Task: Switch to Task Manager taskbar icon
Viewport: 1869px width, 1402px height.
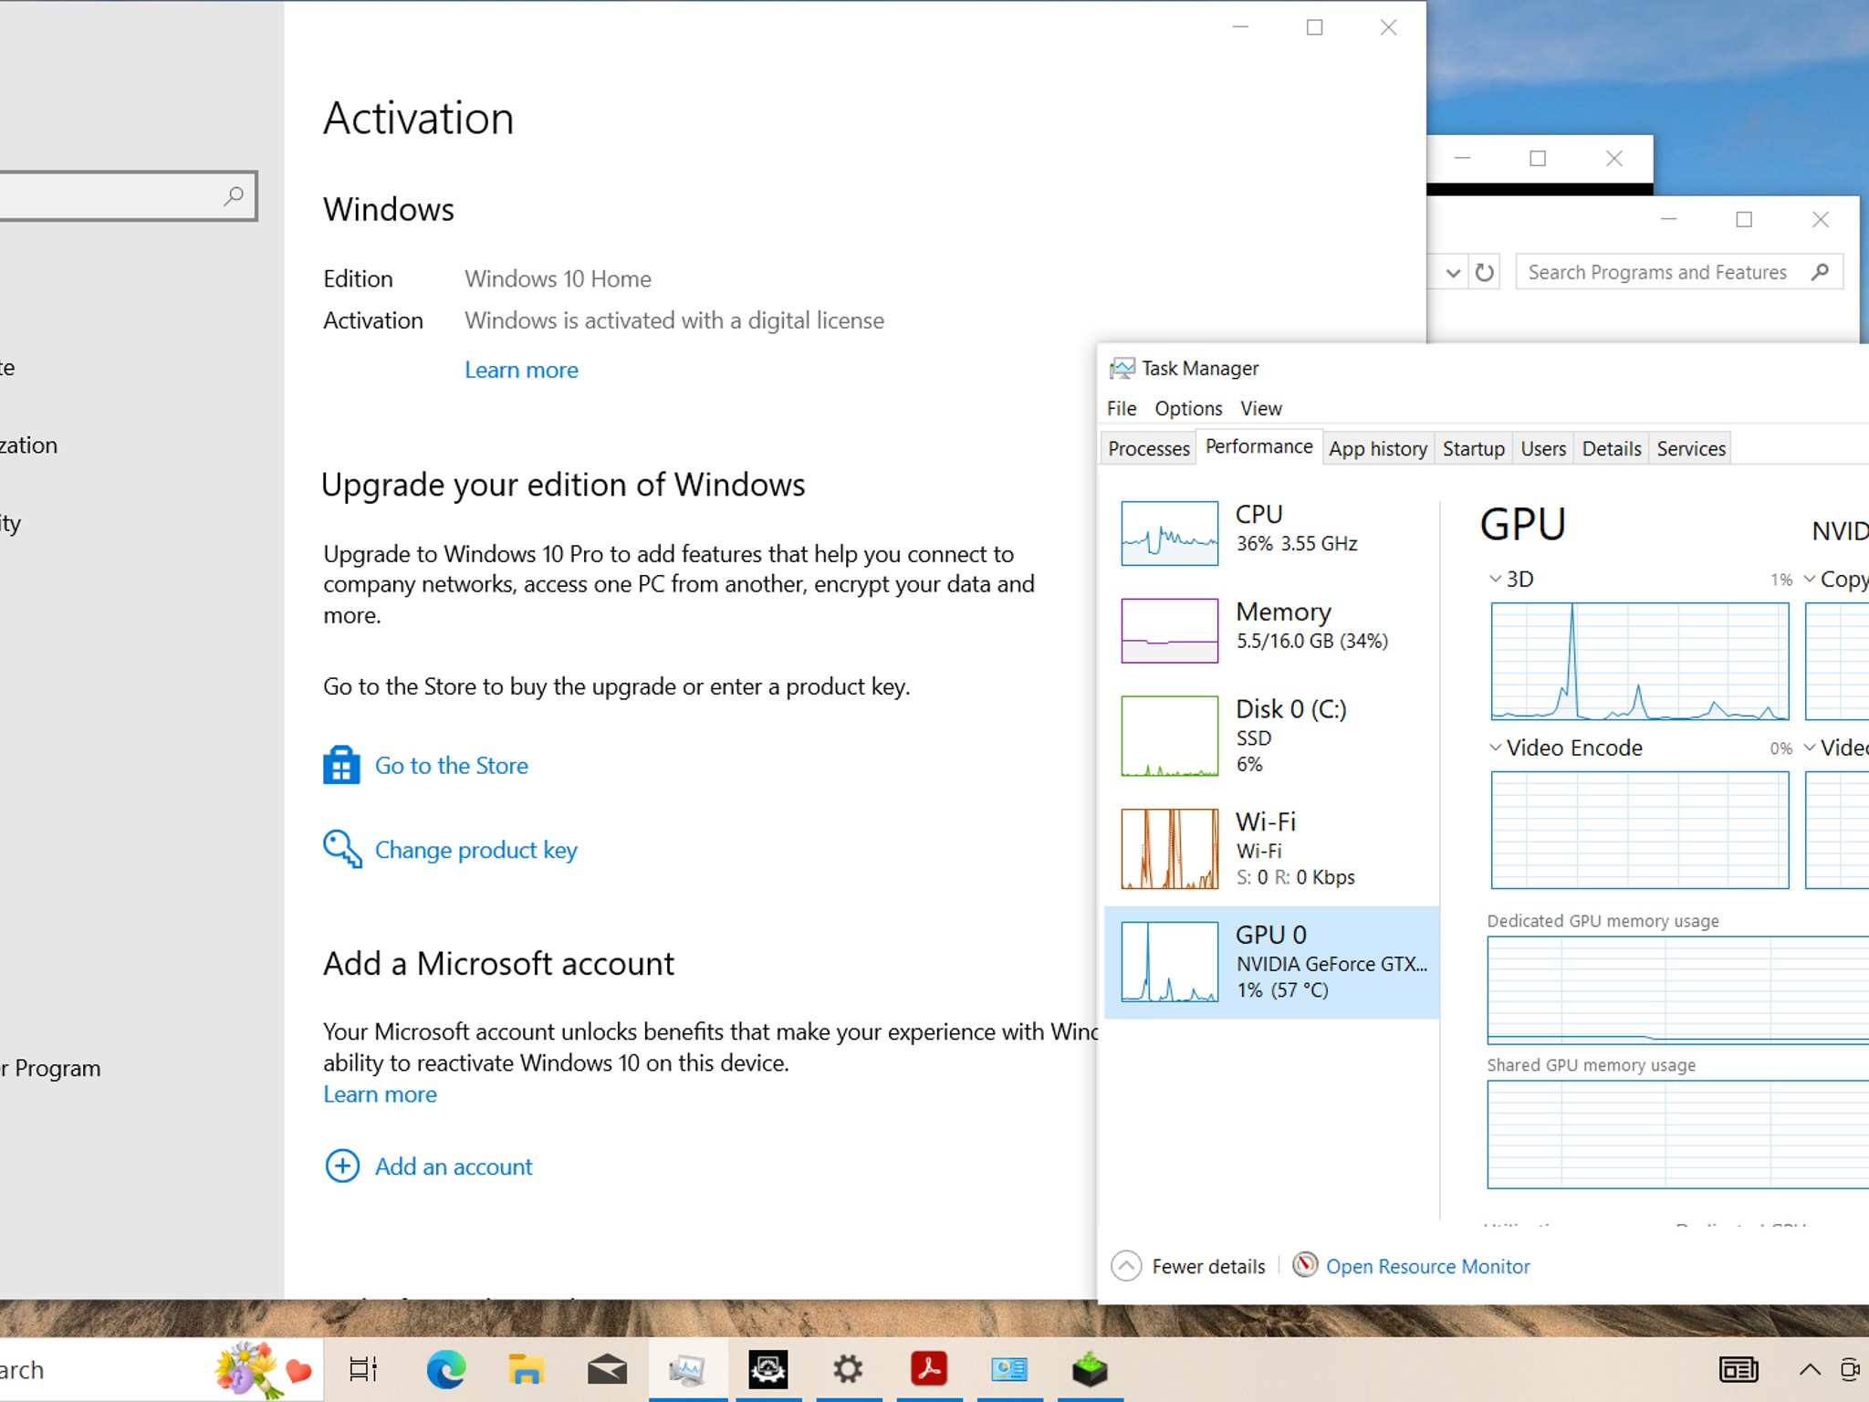Action: [x=687, y=1369]
